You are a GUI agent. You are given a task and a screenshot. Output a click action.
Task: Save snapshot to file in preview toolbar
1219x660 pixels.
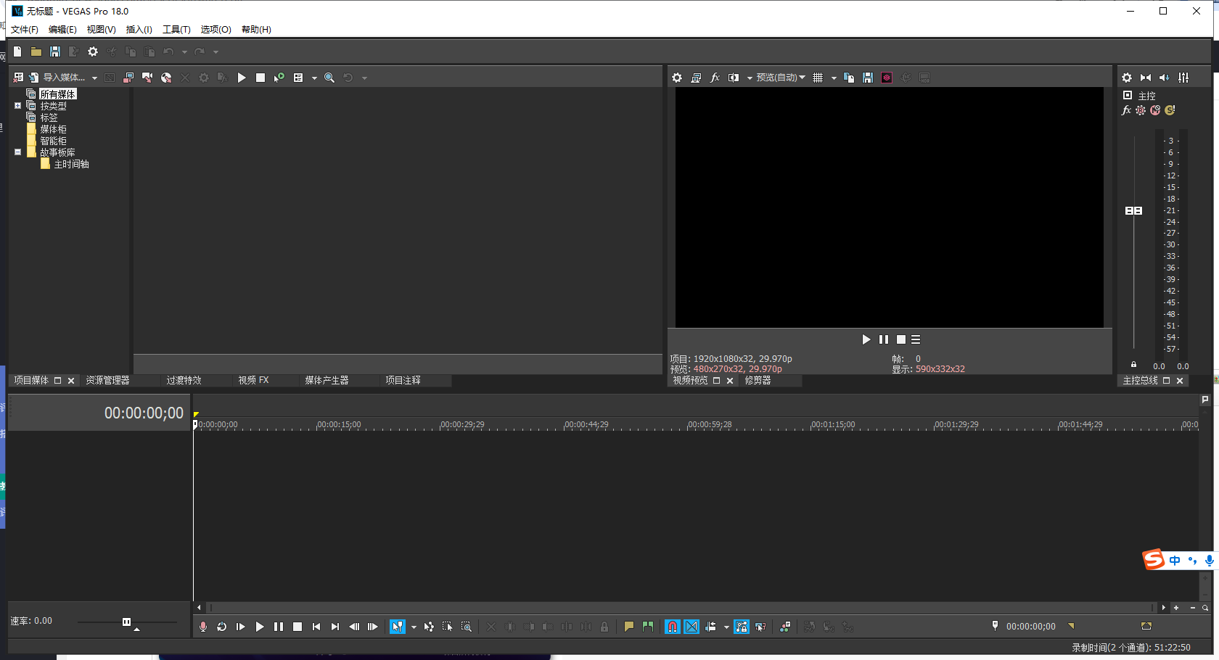tap(868, 78)
